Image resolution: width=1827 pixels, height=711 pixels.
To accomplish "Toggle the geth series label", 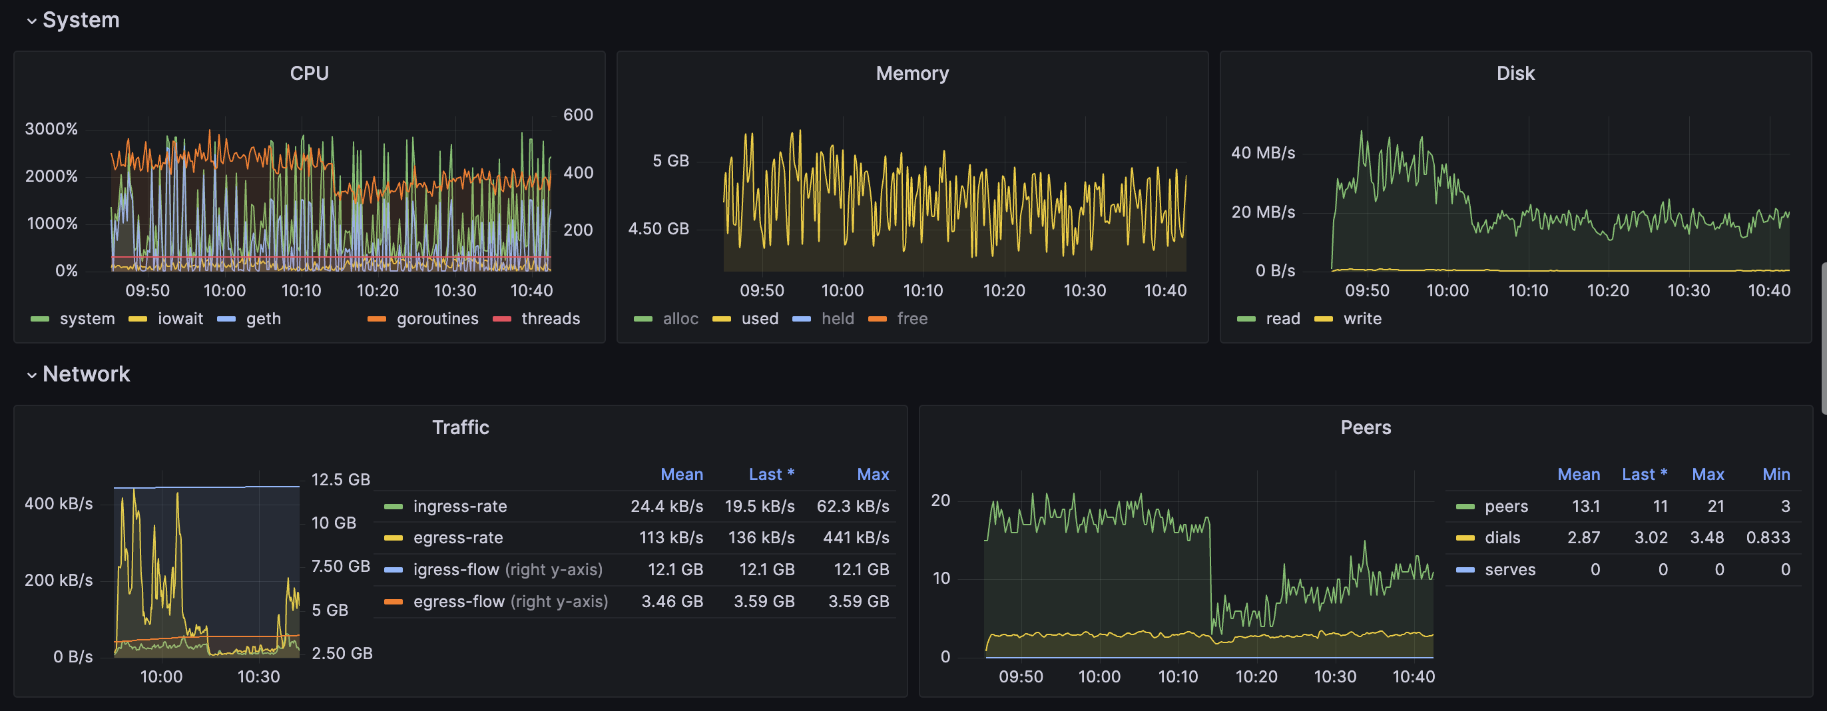I will click(x=263, y=319).
